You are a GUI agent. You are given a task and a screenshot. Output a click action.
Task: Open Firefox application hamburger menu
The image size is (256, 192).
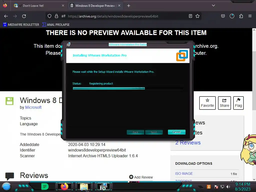(250, 16)
